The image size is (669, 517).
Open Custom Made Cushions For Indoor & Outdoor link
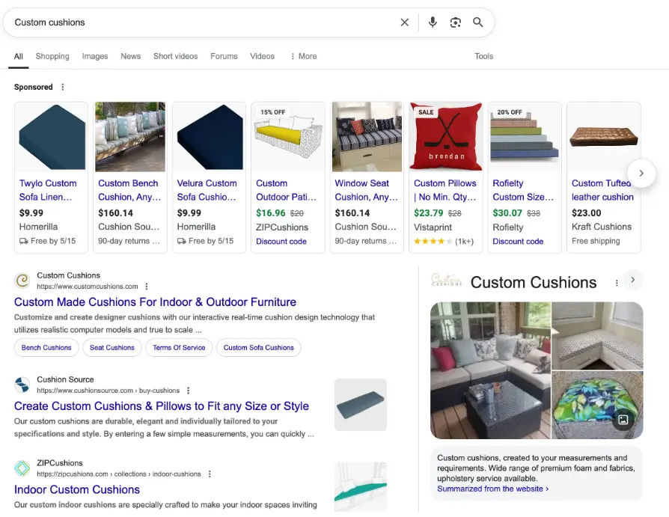click(155, 302)
